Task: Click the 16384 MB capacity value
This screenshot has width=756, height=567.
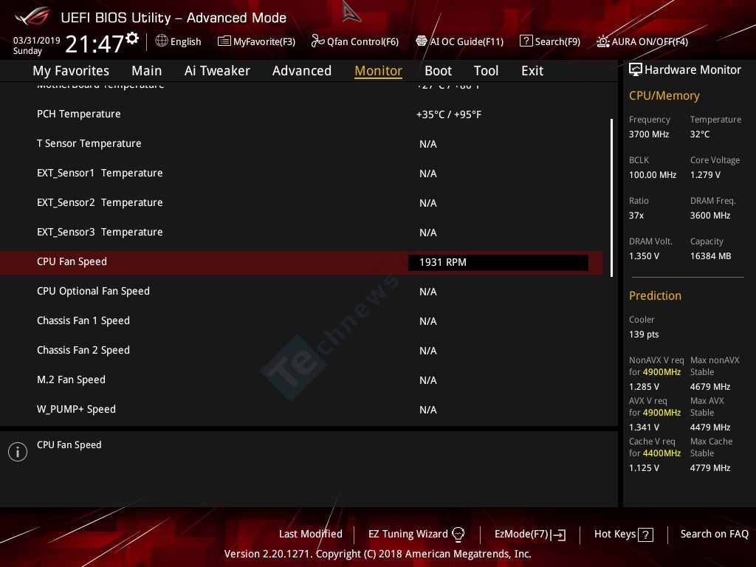Action: [x=711, y=256]
